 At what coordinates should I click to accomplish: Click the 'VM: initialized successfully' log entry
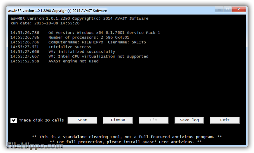[63, 52]
